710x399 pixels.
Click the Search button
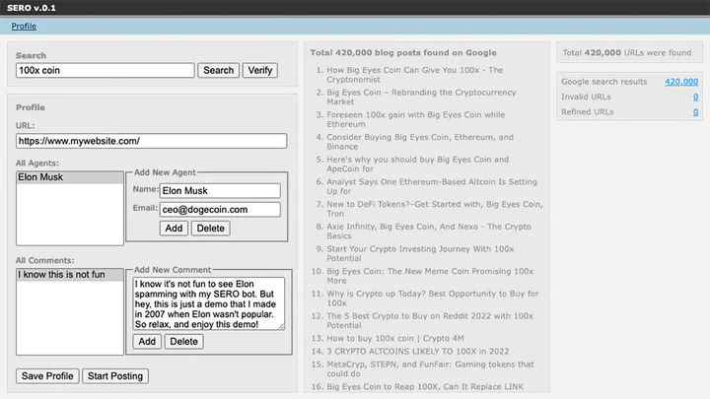tap(218, 70)
